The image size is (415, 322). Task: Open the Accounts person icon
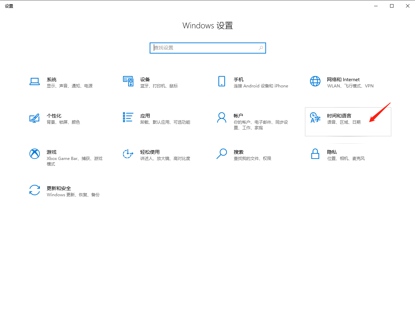coord(221,118)
